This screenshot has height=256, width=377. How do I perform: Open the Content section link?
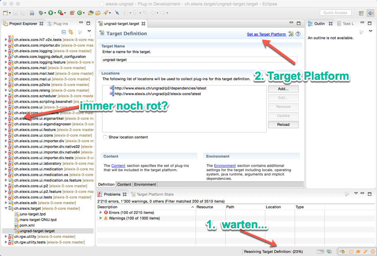click(x=118, y=166)
